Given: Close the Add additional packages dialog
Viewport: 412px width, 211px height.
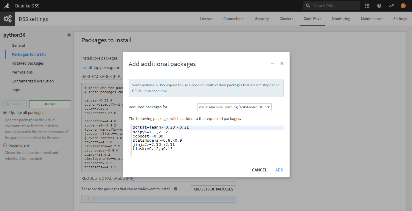Looking at the screenshot, I should click(282, 63).
